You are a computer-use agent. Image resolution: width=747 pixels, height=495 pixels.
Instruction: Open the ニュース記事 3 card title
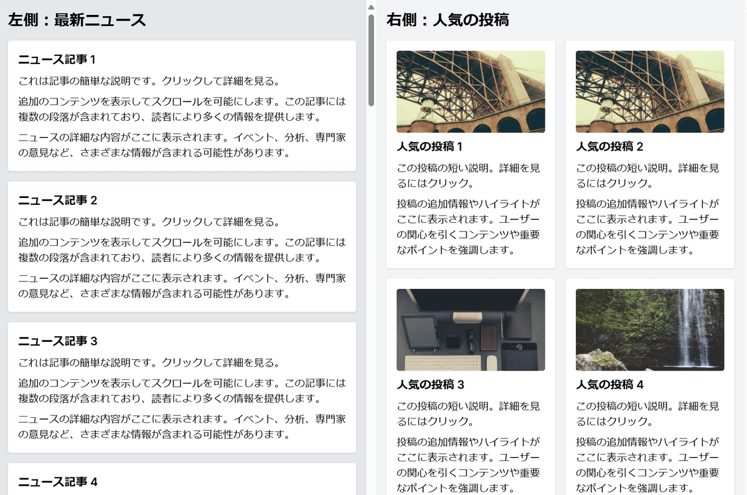click(58, 341)
